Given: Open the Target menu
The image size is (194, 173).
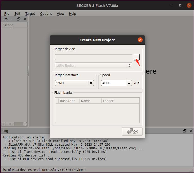Looking at the screenshot, I should click(x=30, y=13).
